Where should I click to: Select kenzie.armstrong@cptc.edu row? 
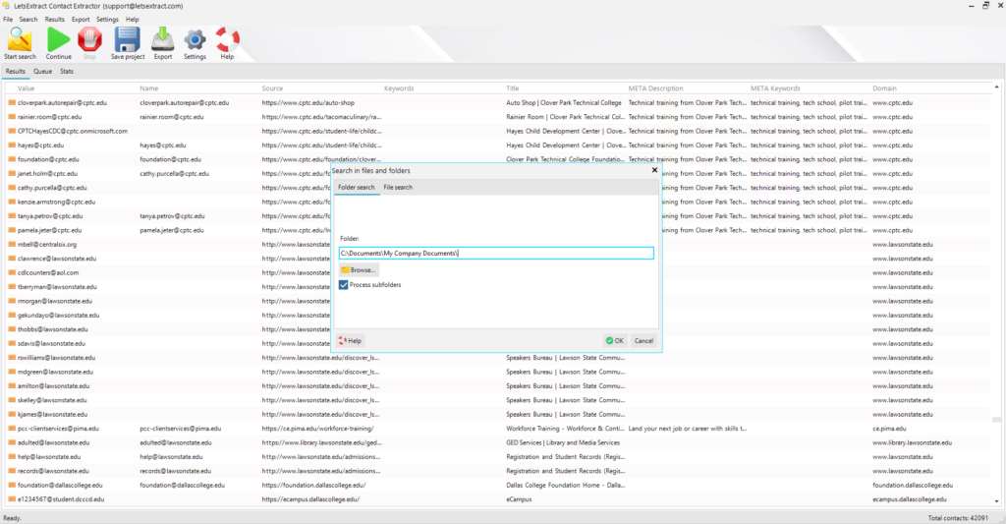(56, 202)
